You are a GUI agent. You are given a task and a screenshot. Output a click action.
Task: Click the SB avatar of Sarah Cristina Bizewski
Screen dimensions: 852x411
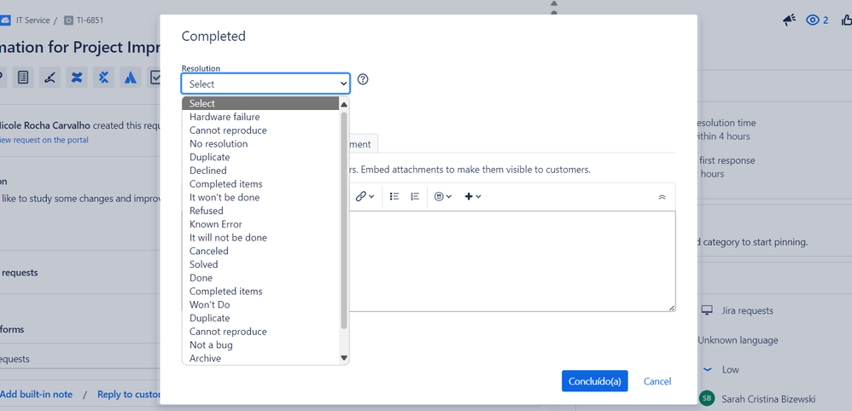[706, 398]
